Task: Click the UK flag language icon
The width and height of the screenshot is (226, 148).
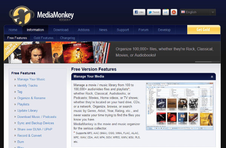Action: pyautogui.click(x=183, y=12)
